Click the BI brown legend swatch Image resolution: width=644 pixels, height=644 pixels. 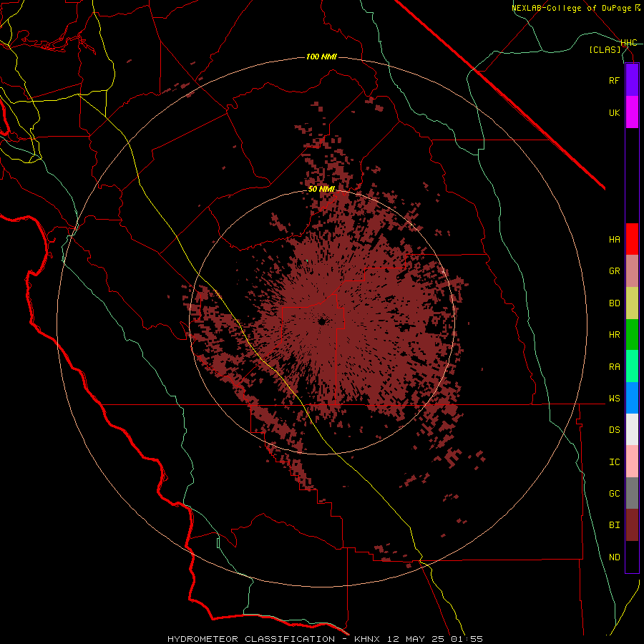(x=632, y=525)
